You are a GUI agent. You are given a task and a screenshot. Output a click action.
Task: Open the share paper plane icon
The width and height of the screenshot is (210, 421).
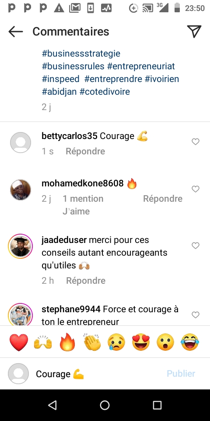[x=194, y=32]
